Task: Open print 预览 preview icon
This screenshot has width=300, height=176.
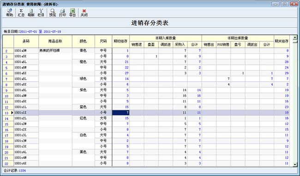Action: tap(53, 12)
